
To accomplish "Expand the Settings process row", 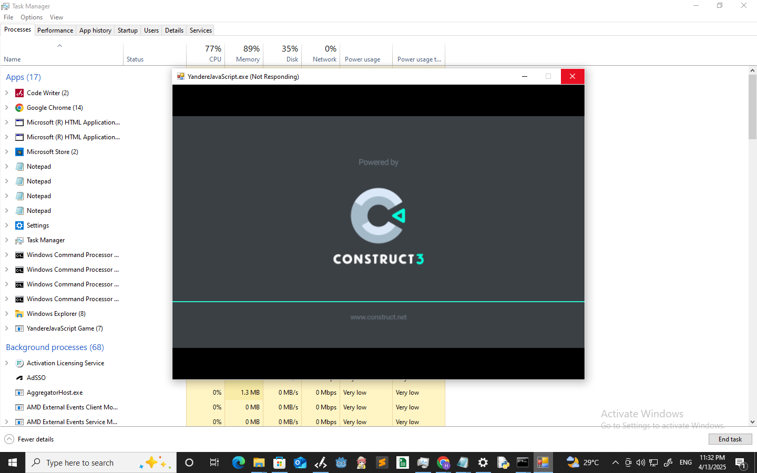I will [7, 225].
